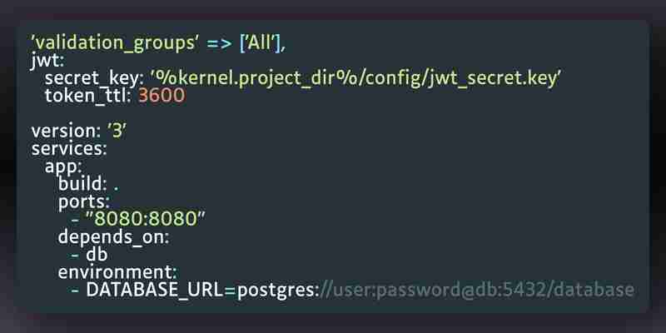The width and height of the screenshot is (666, 333).
Task: Click the build key line
Action: click(x=88, y=184)
